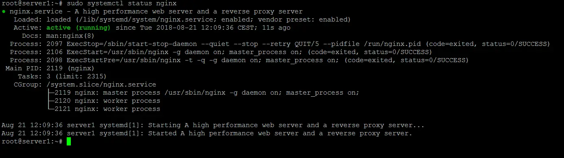Image resolution: width=564 pixels, height=158 pixels.
Task: Click the 2120 nginx worker process entry
Action: pos(107,101)
